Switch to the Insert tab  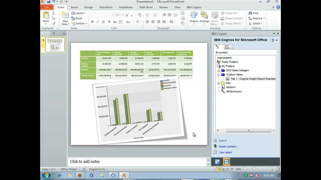(74, 7)
